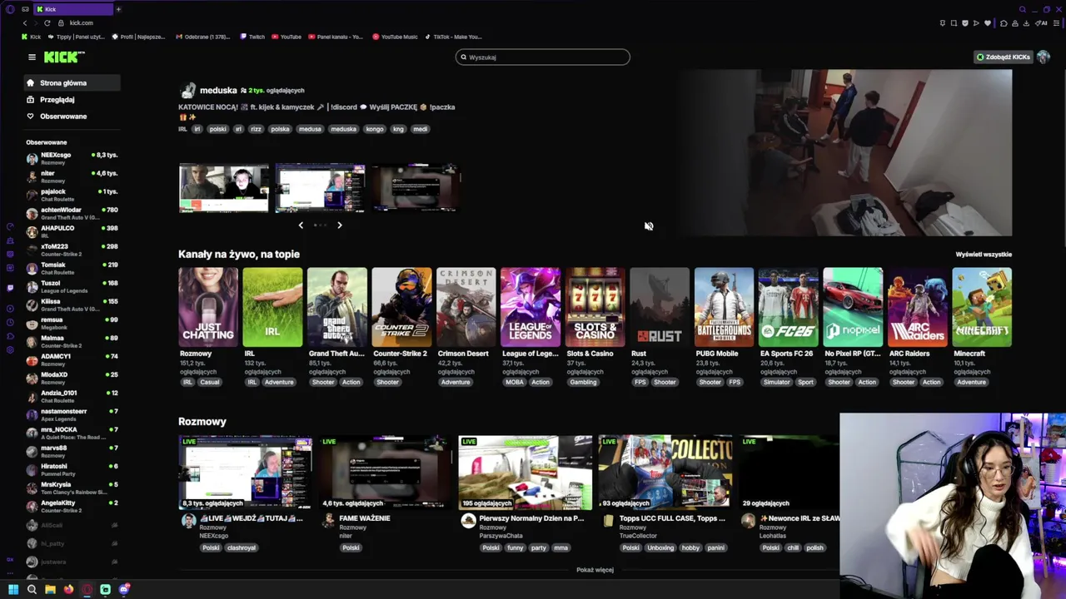Click the 'rizz' tag on featured stream

[257, 129]
